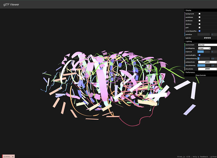Adjust the ambientIntensity slider
This screenshot has width=217, height=158.
click(204, 59)
